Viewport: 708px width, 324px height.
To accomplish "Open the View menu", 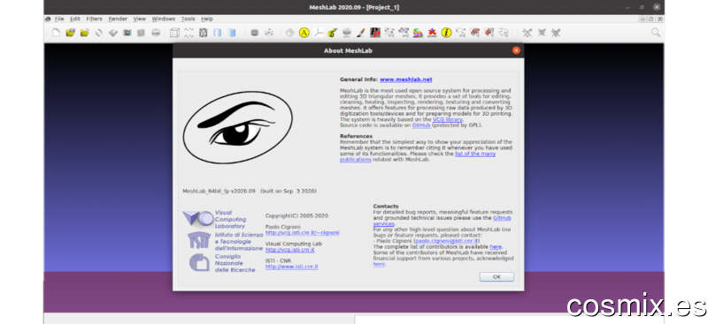I will pyautogui.click(x=140, y=19).
